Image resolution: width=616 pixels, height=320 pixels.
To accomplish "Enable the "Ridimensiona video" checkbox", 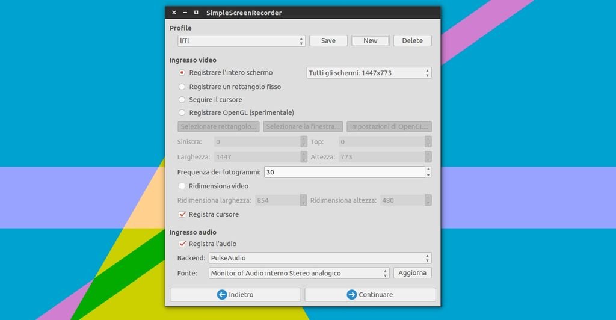I will (182, 186).
